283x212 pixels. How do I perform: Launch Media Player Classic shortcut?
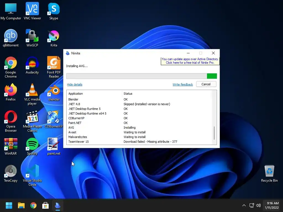32,121
